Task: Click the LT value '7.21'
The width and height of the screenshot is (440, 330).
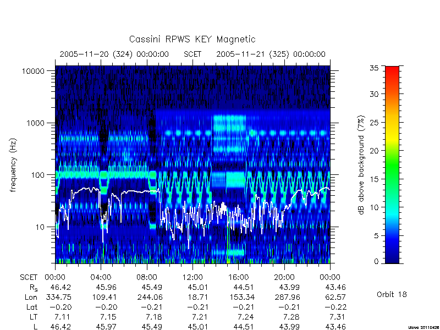Action: (200, 317)
